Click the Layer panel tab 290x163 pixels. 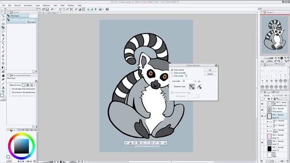pyautogui.click(x=267, y=92)
